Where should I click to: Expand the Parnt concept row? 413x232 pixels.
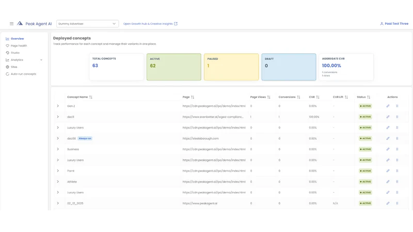coord(58,171)
